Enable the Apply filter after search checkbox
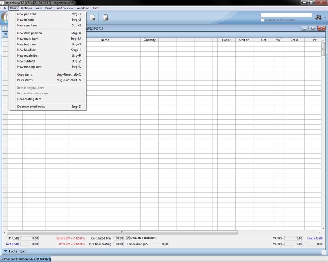The image size is (328, 262). [x=262, y=20]
